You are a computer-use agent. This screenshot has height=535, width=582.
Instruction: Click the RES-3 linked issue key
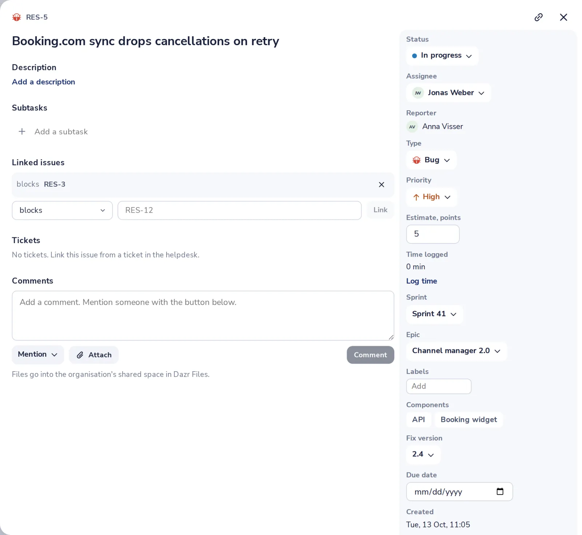[55, 184]
